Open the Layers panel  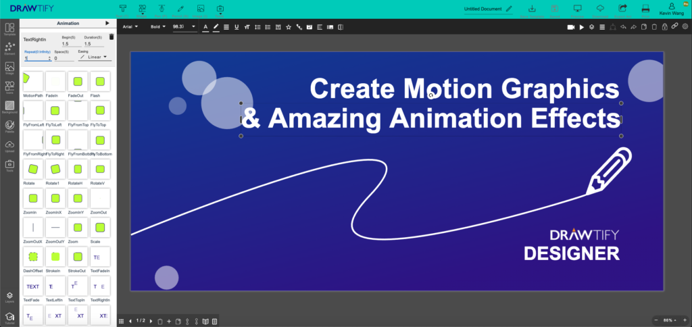9,297
